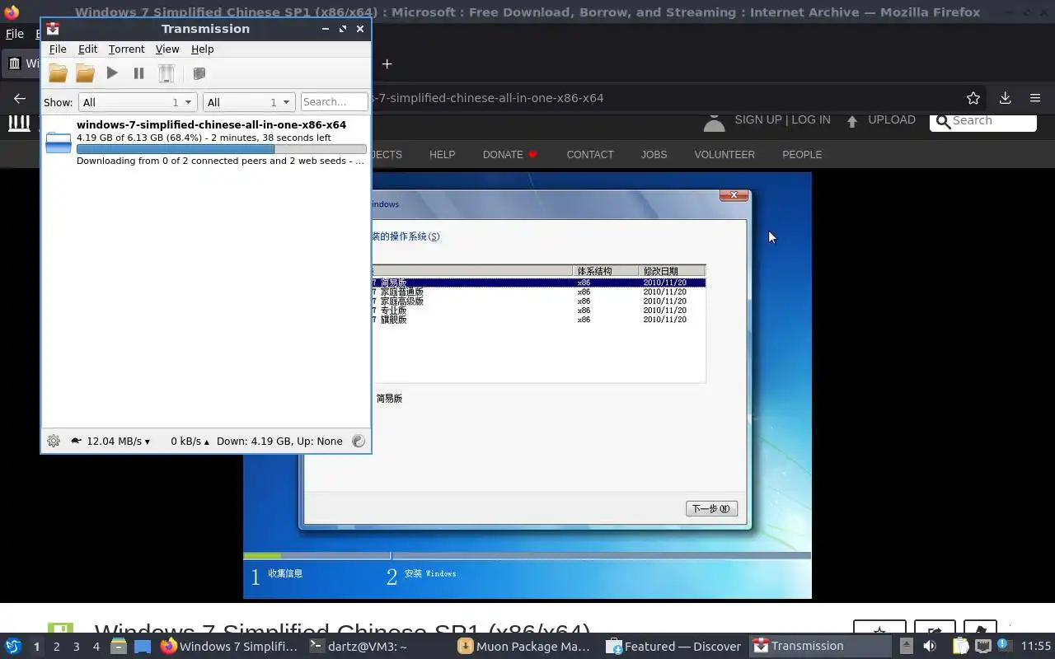Open the clipboard tray icon
1055x659 pixels.
click(x=960, y=646)
